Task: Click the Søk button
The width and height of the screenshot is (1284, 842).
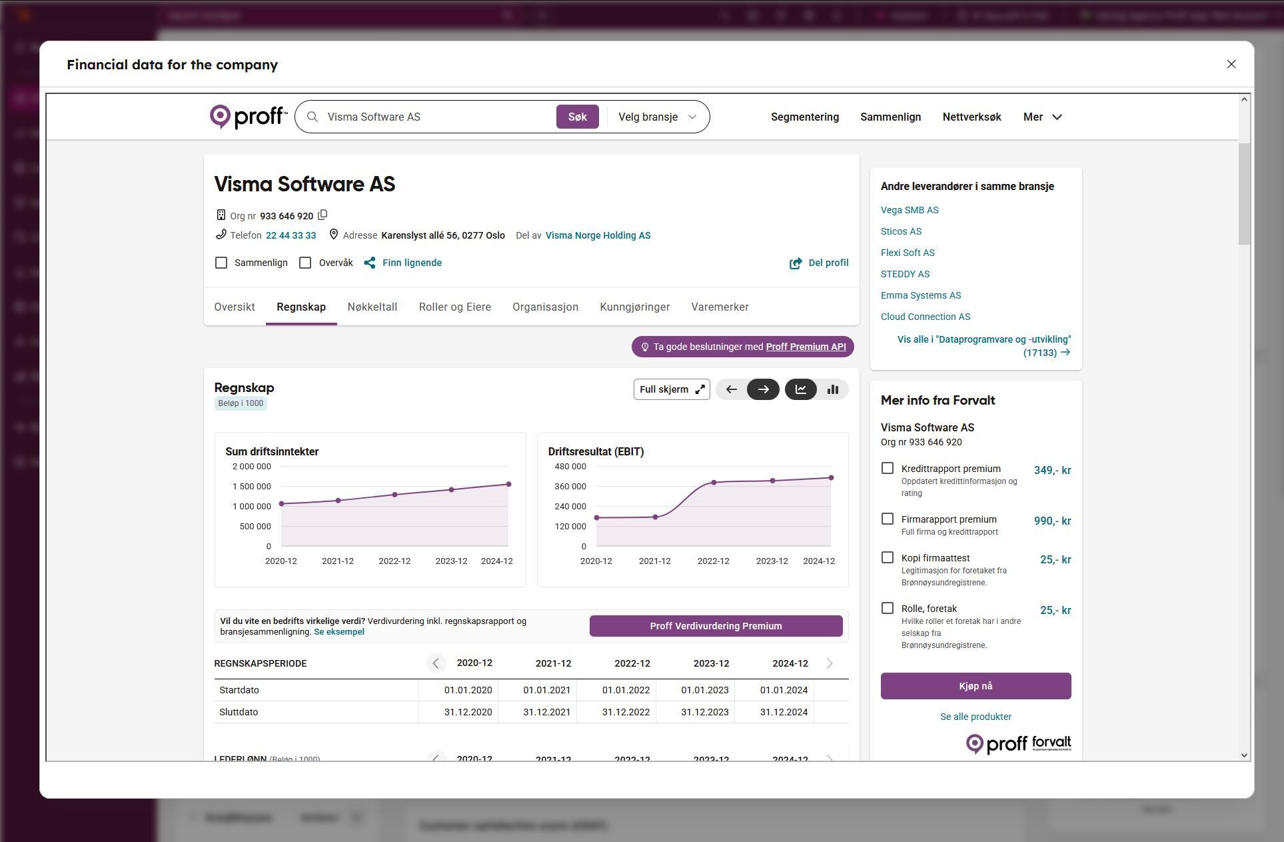Action: point(578,117)
